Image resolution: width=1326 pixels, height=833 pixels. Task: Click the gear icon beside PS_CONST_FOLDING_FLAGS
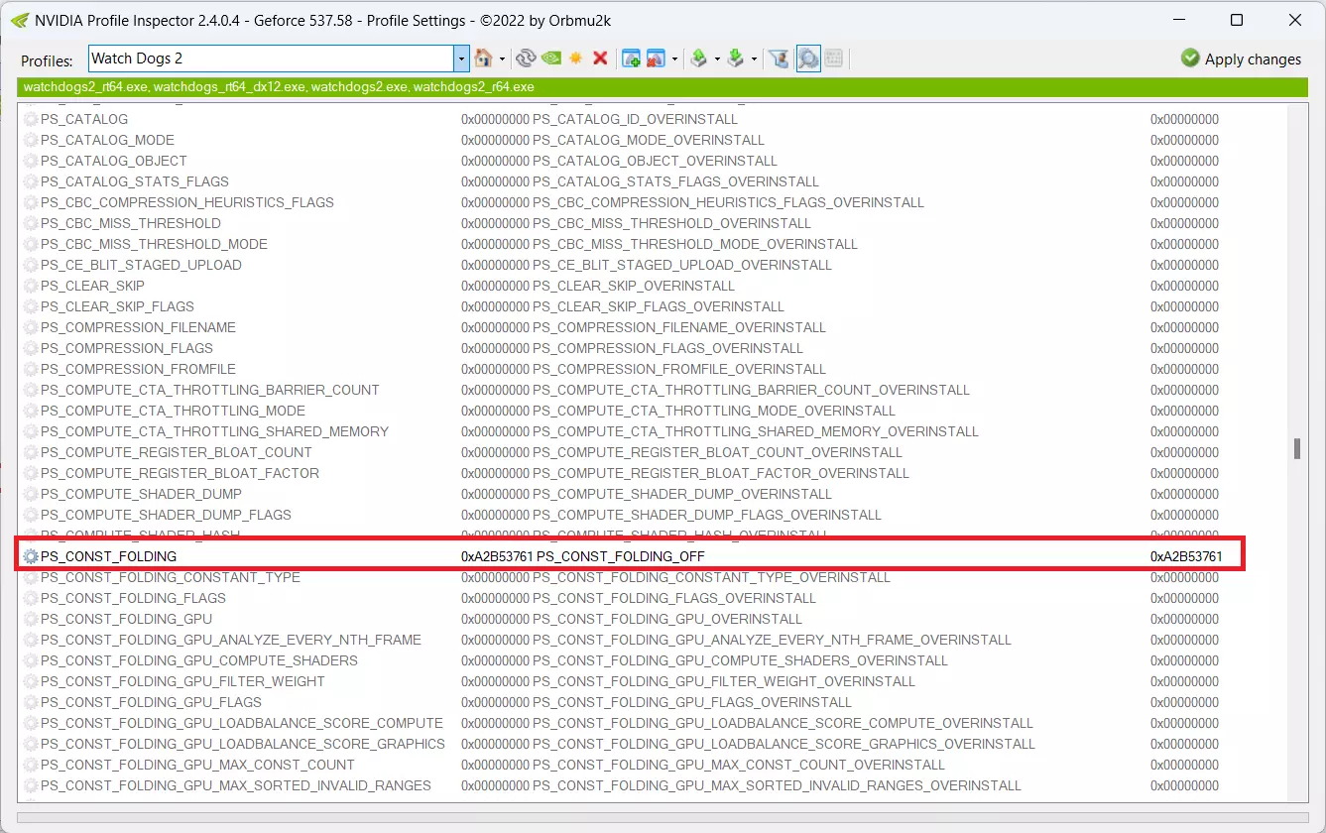point(31,598)
